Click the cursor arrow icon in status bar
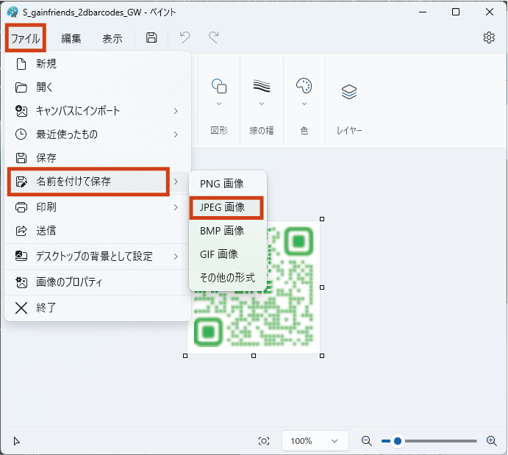This screenshot has width=508, height=455. click(x=16, y=441)
